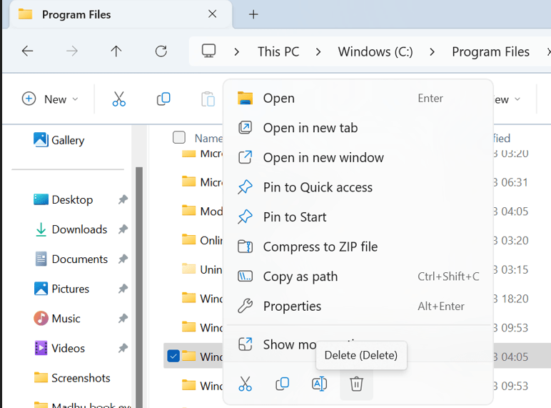
Task: Uncheck the selected folder's checkbox
Action: click(173, 356)
